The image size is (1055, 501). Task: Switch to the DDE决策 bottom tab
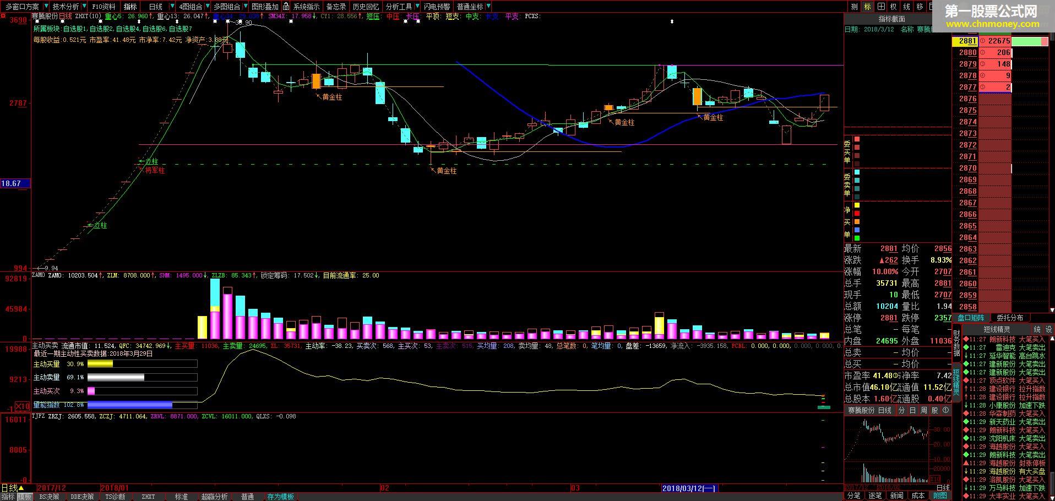coord(82,497)
